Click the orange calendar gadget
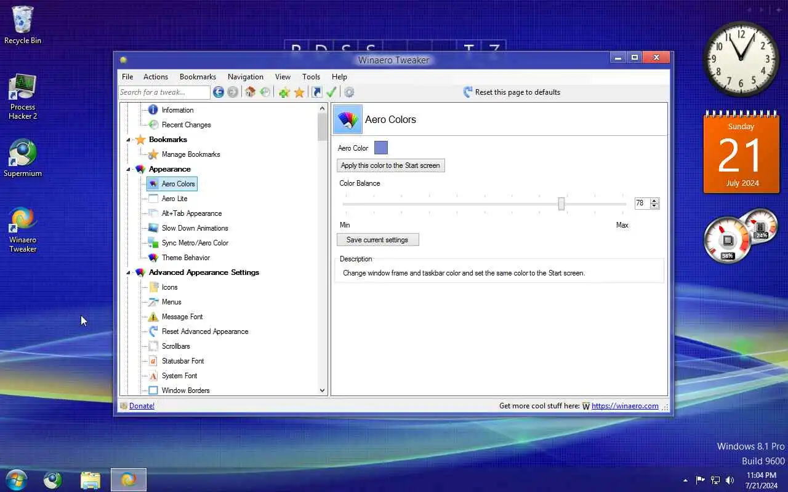This screenshot has height=492, width=788. point(741,152)
